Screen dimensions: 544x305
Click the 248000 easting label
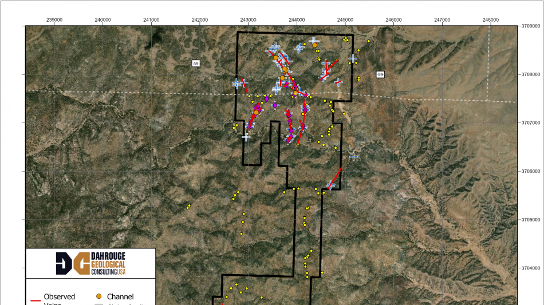coord(491,19)
